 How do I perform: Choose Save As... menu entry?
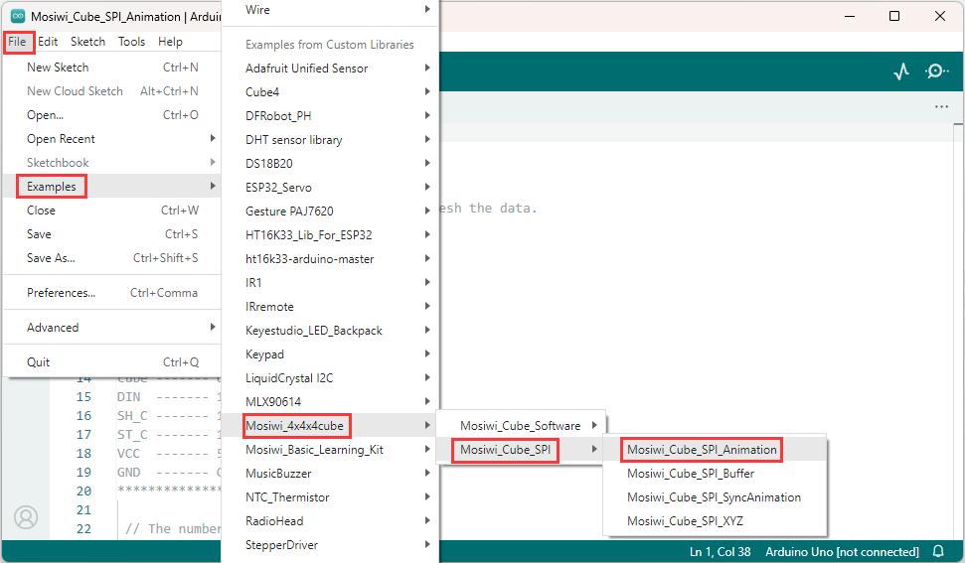[x=112, y=258]
